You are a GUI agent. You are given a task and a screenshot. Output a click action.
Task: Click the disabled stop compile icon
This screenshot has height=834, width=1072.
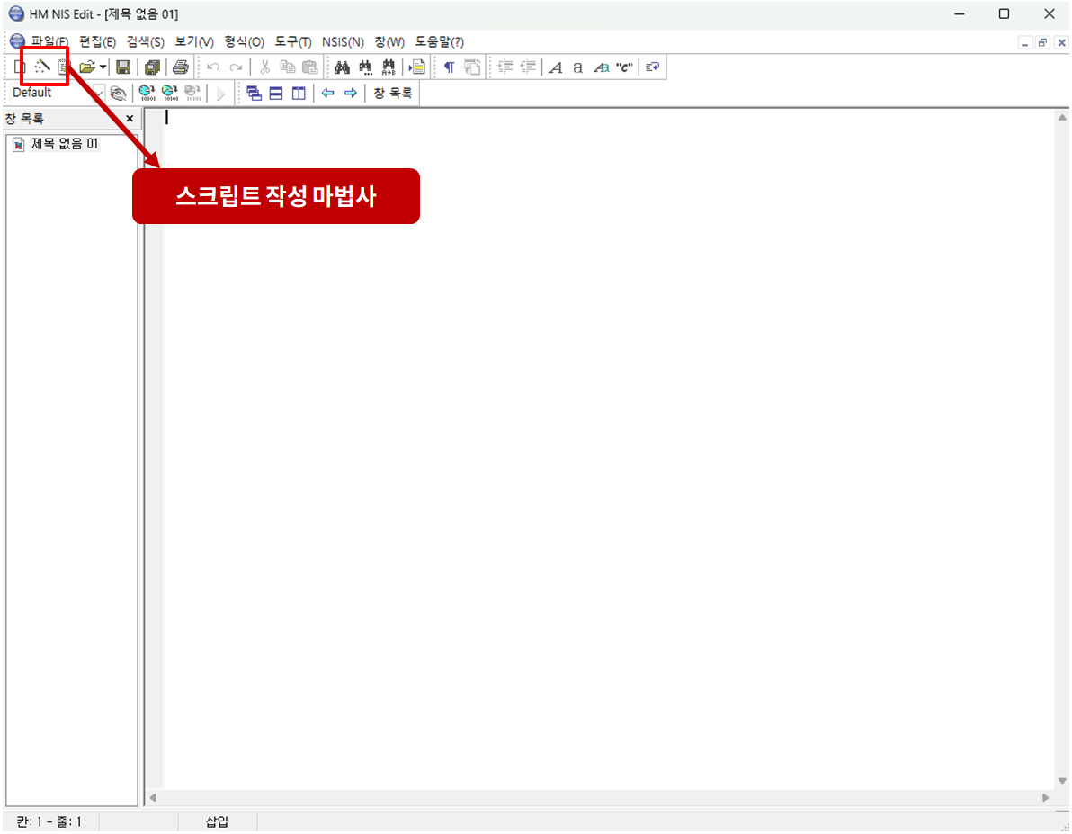pyautogui.click(x=192, y=93)
